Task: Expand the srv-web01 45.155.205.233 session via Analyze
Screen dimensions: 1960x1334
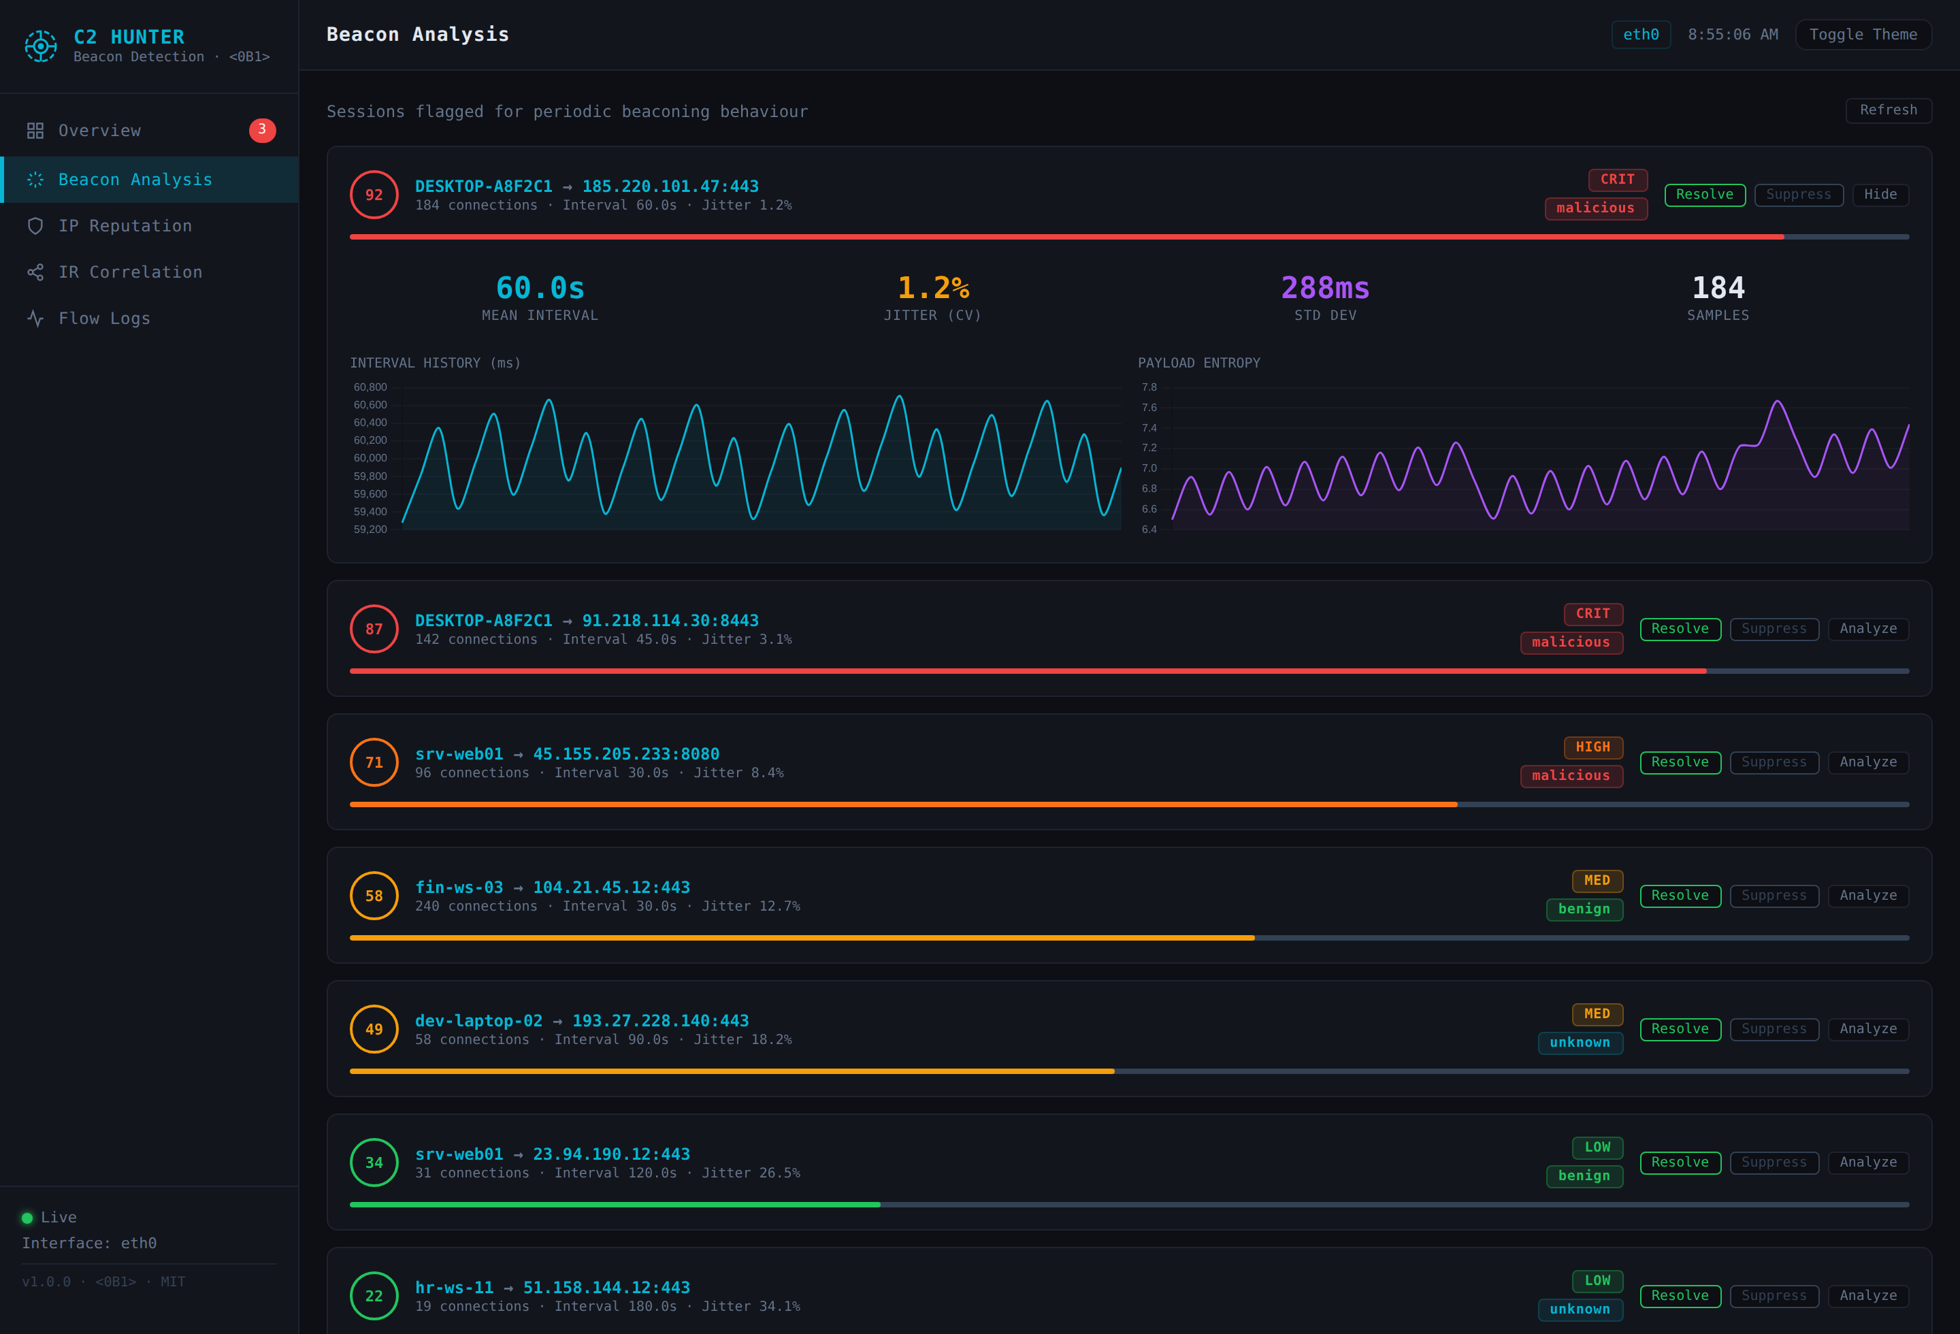Action: [x=1868, y=762]
